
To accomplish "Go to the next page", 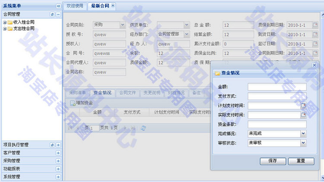I will (x=125, y=128).
